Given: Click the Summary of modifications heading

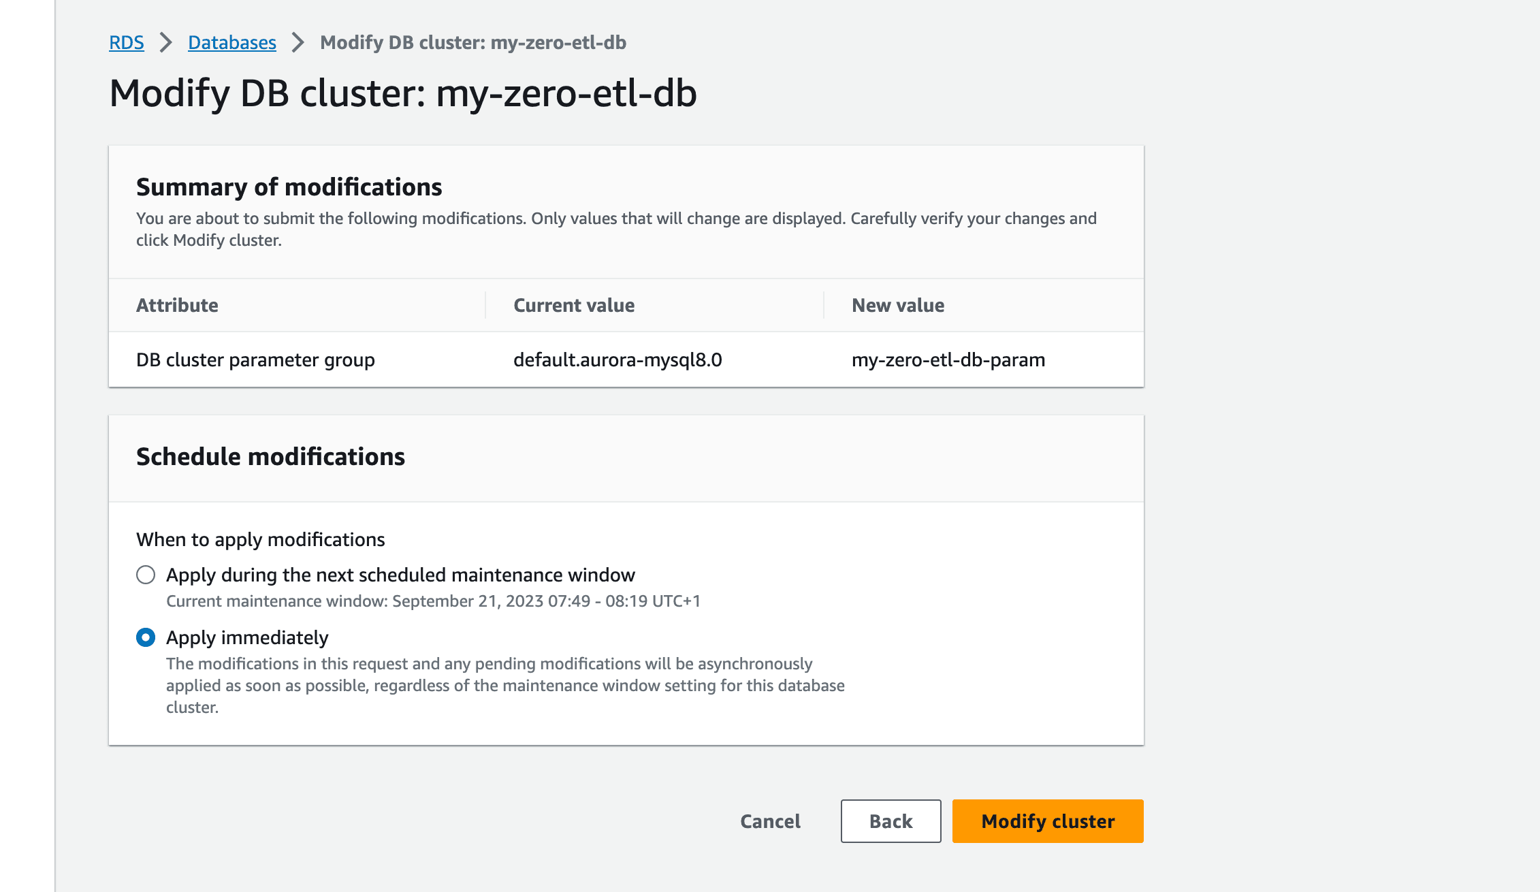Looking at the screenshot, I should coord(289,187).
